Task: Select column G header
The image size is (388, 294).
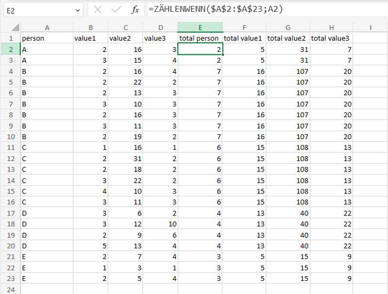Action: [x=288, y=27]
